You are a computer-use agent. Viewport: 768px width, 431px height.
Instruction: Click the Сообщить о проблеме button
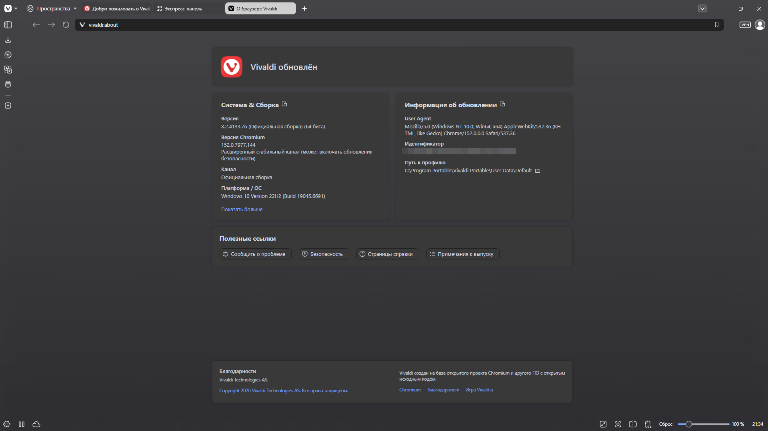(x=255, y=254)
